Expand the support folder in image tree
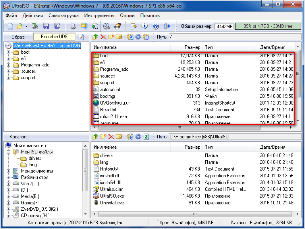Viewport: 305px width, 229px height. coord(8,78)
